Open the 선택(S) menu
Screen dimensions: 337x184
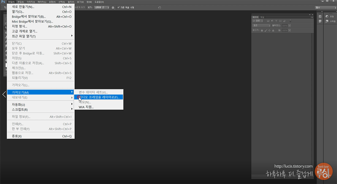(x=62, y=2)
